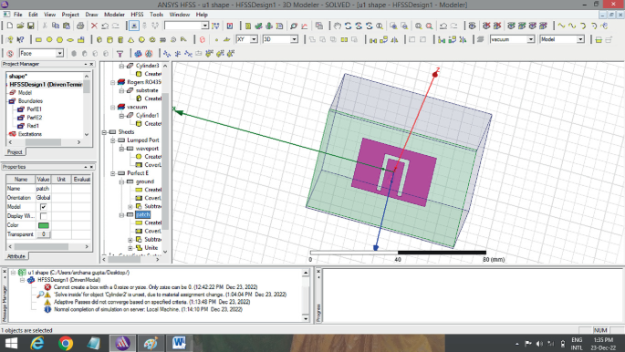Image resolution: width=625 pixels, height=352 pixels.
Task: Click the Copy icon in toolbar
Action: click(x=56, y=26)
